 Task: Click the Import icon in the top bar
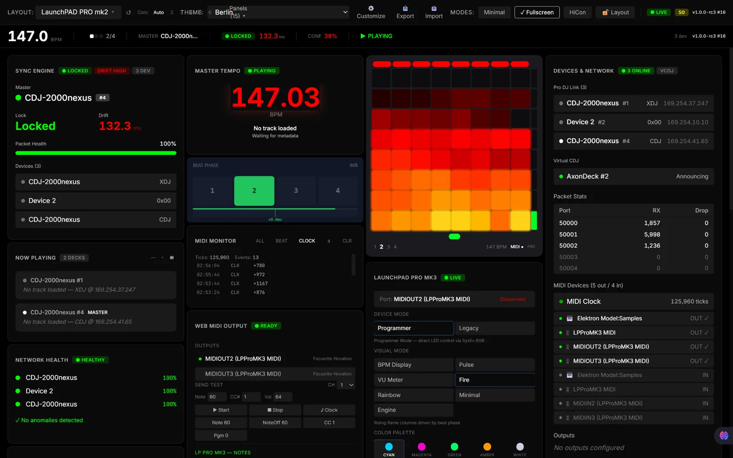pyautogui.click(x=434, y=8)
